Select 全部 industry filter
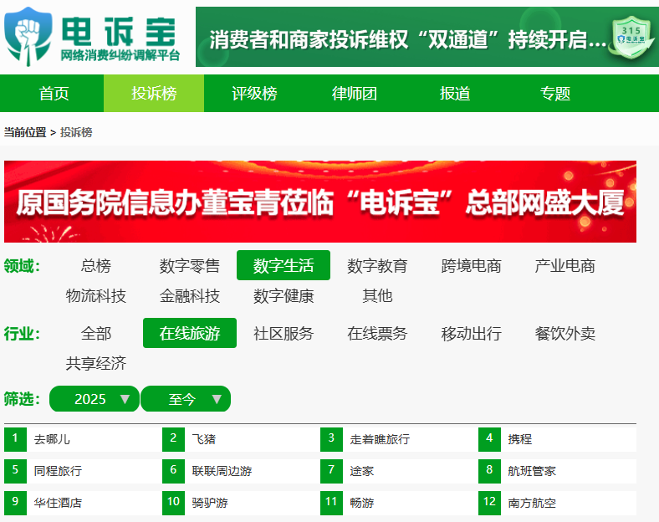This screenshot has width=659, height=522. click(x=96, y=333)
